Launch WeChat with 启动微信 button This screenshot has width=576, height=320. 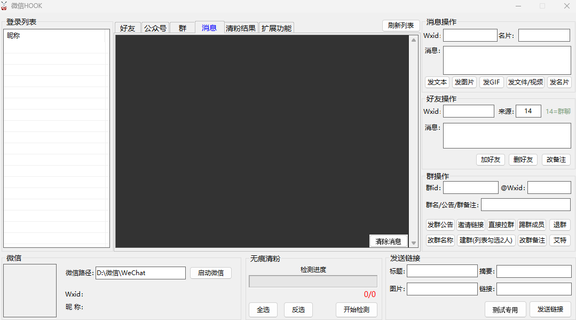coord(210,273)
